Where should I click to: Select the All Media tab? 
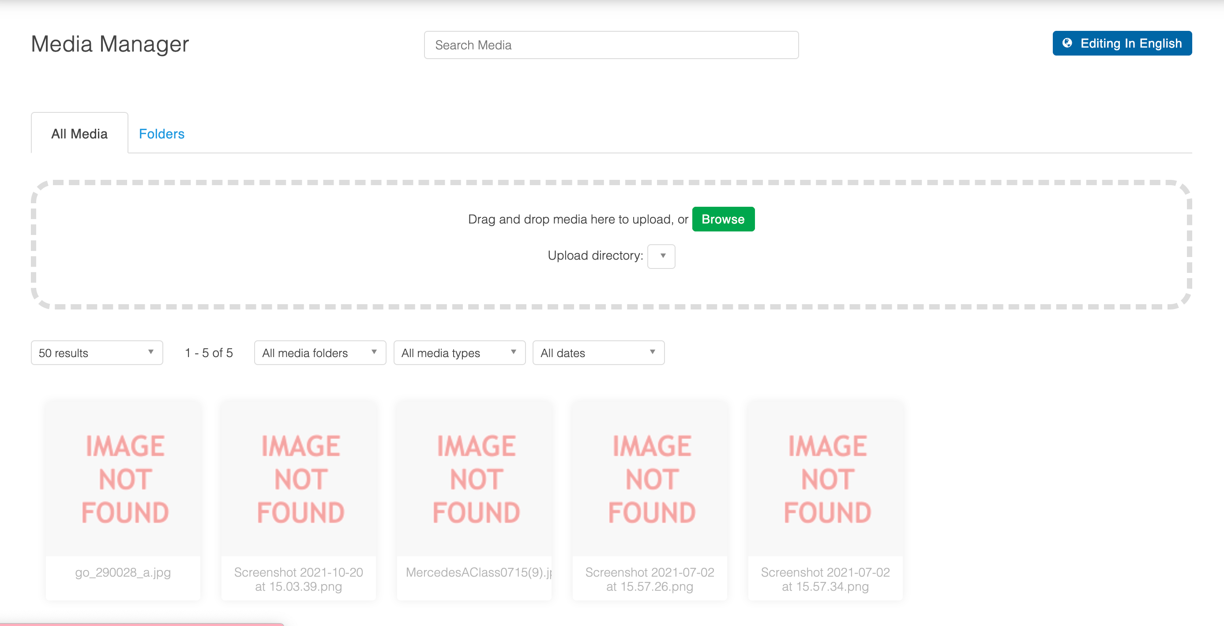click(x=79, y=134)
